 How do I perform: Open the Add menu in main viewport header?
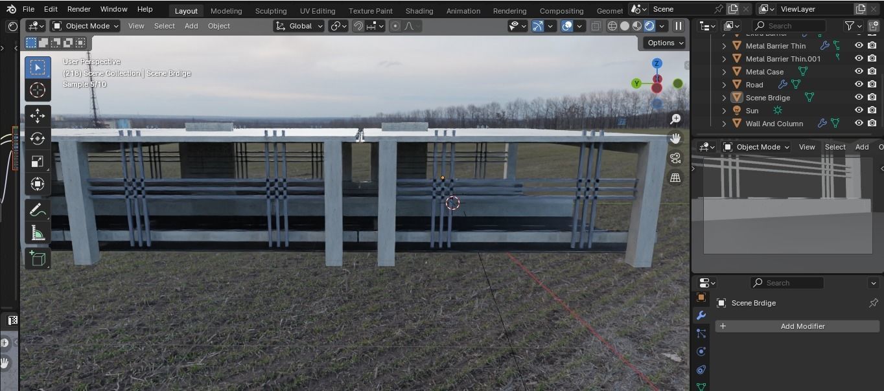[x=191, y=26]
